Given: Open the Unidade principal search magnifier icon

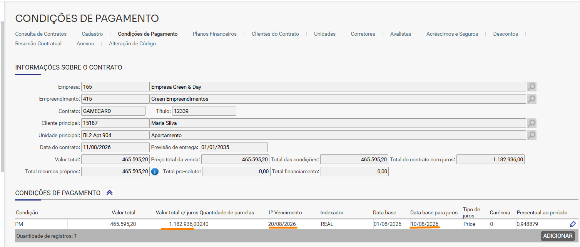Looking at the screenshot, I should pyautogui.click(x=532, y=135).
